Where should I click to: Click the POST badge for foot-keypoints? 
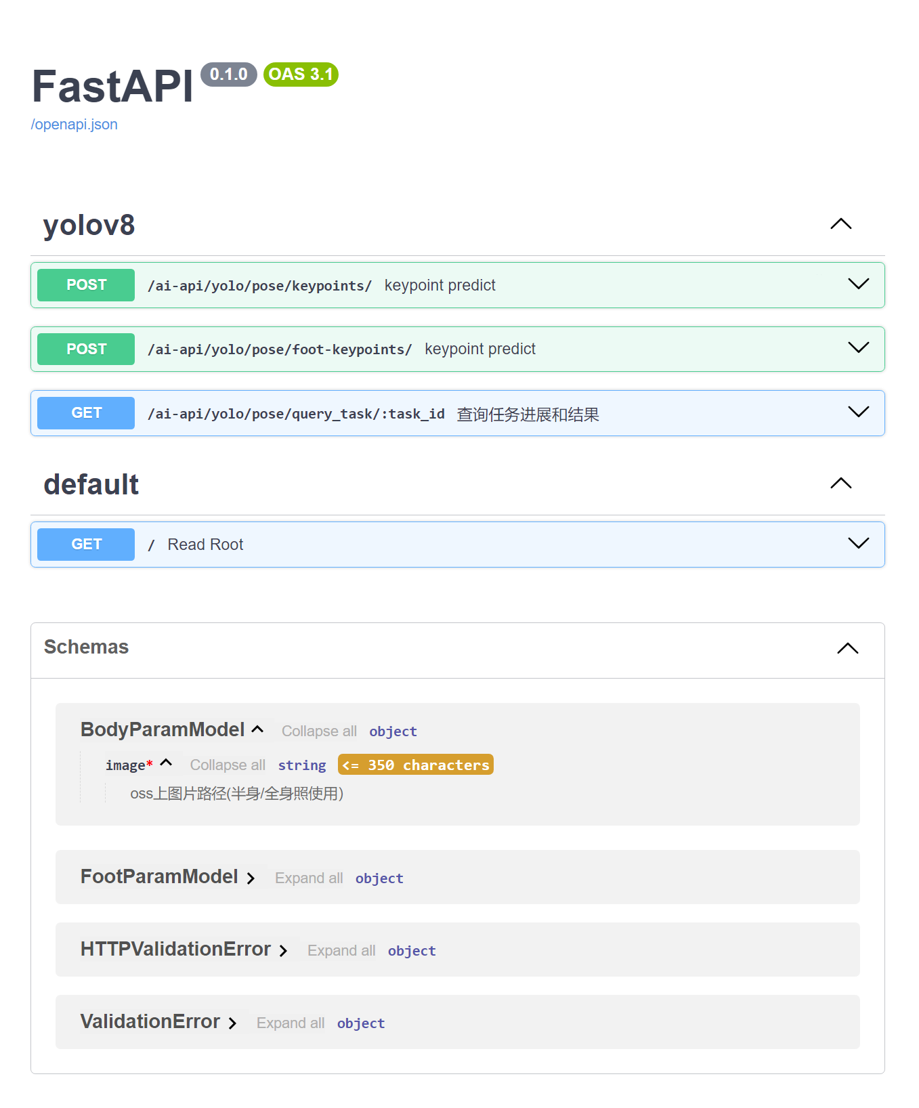(86, 349)
